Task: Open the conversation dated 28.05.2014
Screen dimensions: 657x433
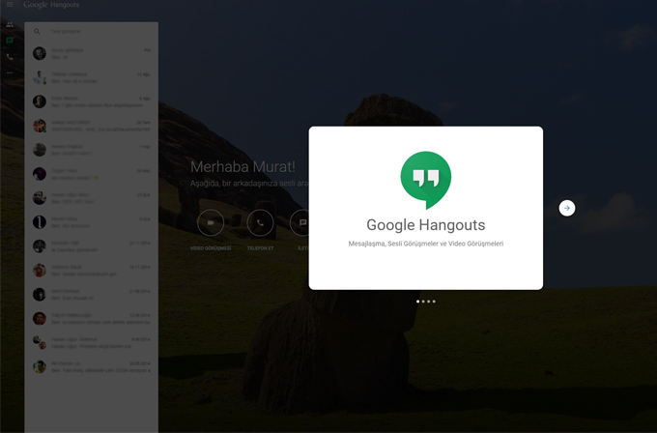Action: (x=92, y=366)
